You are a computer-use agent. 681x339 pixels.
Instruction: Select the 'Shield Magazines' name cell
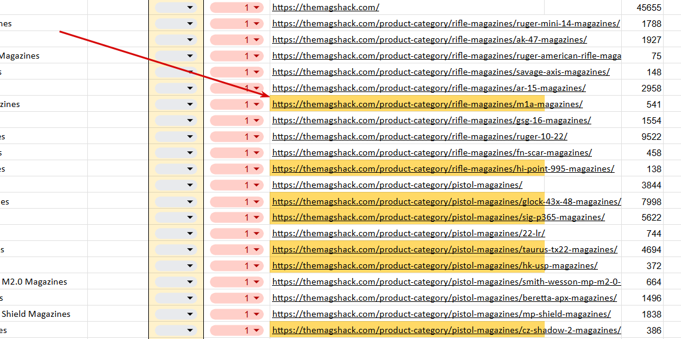(x=44, y=314)
